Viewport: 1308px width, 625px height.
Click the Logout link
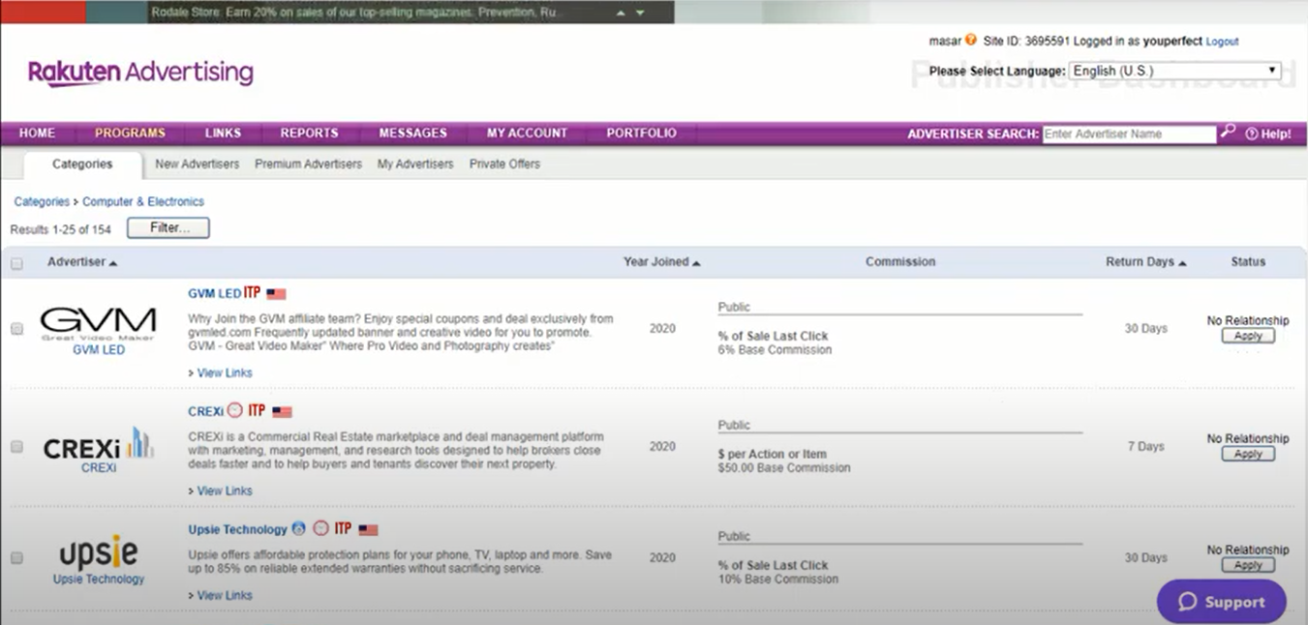tap(1222, 42)
